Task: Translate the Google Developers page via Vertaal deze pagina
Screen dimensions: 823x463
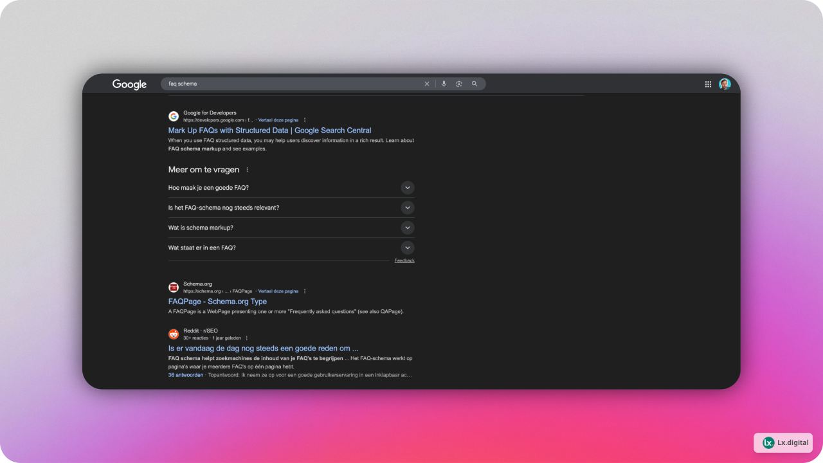Action: [278, 120]
